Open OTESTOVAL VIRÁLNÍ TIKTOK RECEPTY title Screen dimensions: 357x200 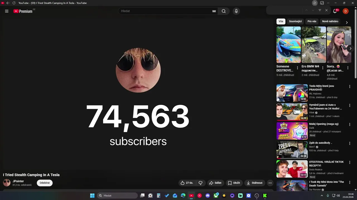pos(326,164)
